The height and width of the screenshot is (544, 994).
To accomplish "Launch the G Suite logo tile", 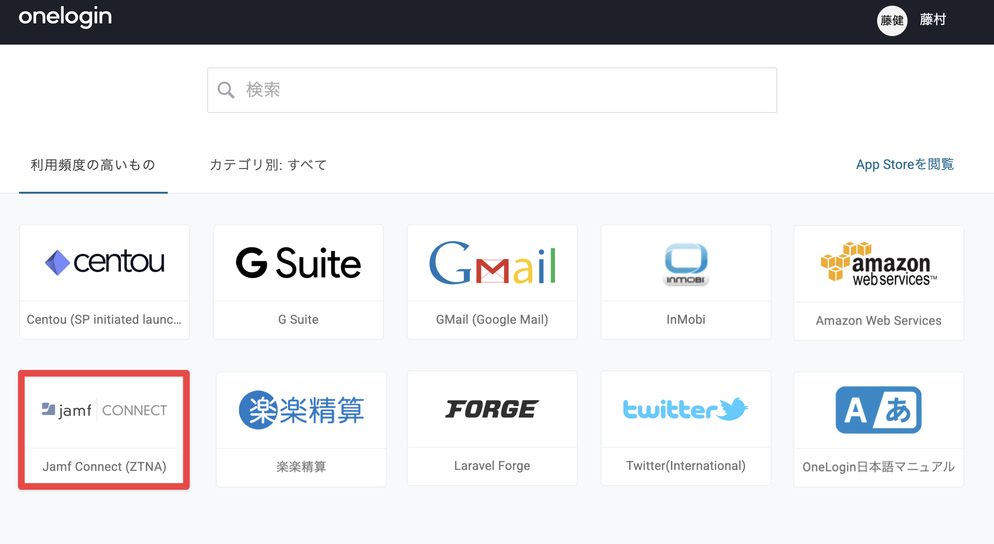I will point(298,263).
